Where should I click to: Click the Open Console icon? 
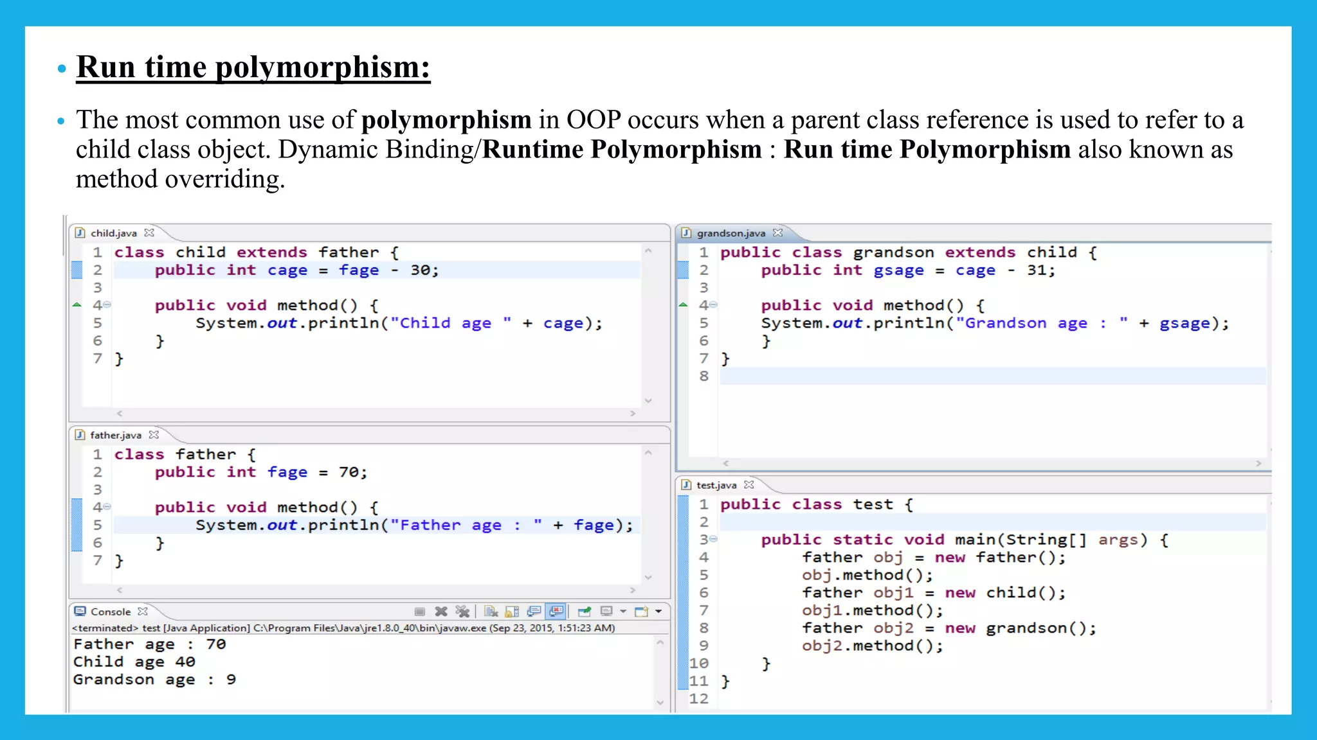[641, 612]
